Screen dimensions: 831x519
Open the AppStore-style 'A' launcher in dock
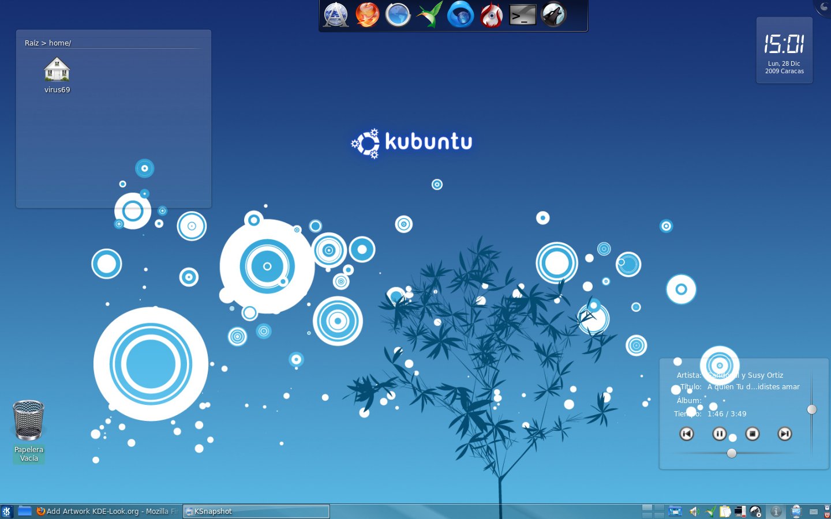[336, 15]
